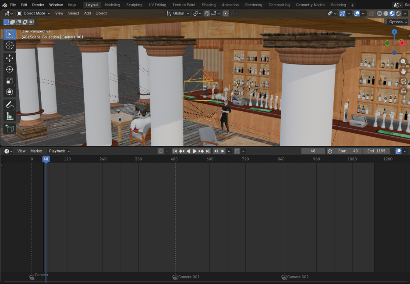This screenshot has width=410, height=284.
Task: Toggle proportional editing in viewport header
Action: [x=226, y=14]
